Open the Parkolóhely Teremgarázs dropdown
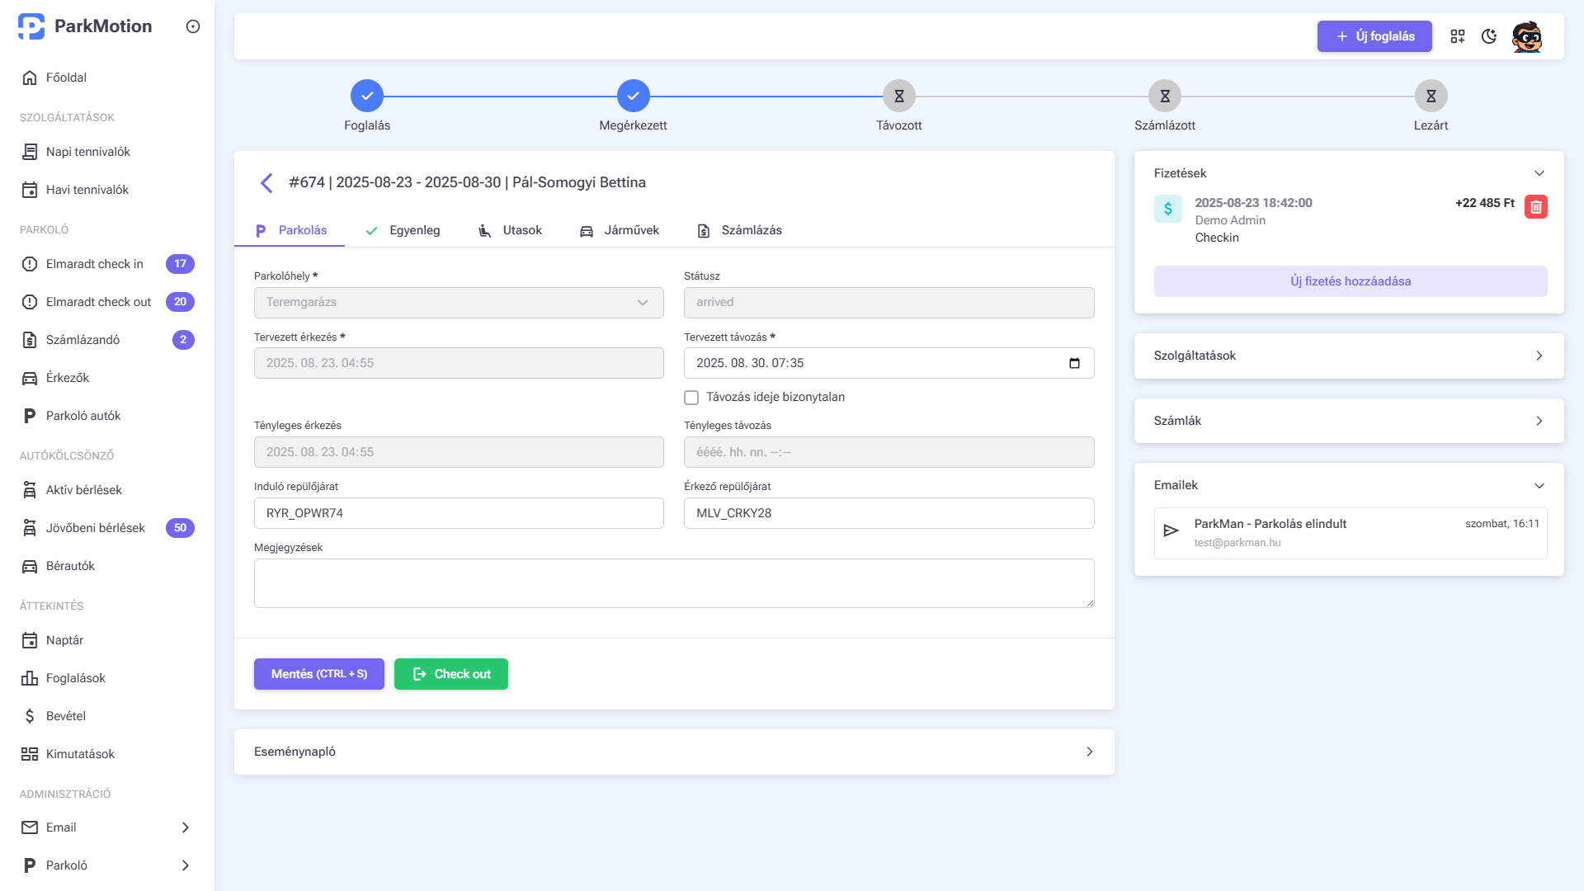Screen dimensions: 1584x891 click(x=459, y=303)
